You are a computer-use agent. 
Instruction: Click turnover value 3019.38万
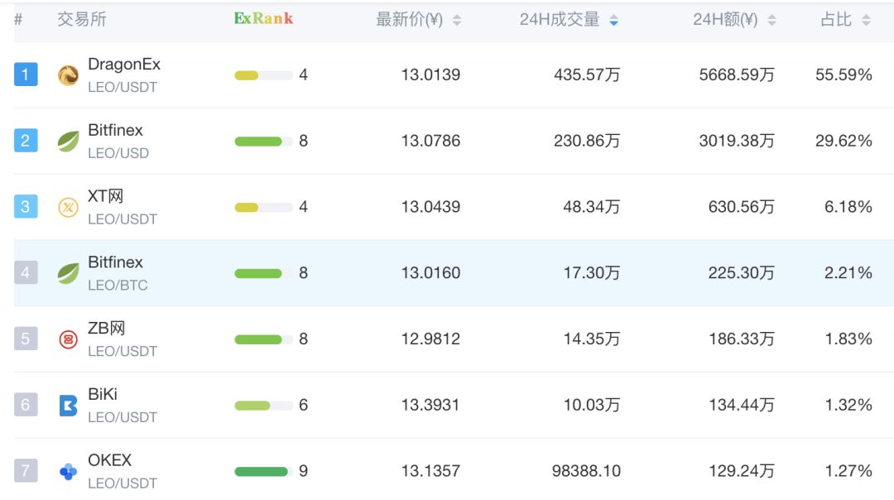[x=737, y=141]
